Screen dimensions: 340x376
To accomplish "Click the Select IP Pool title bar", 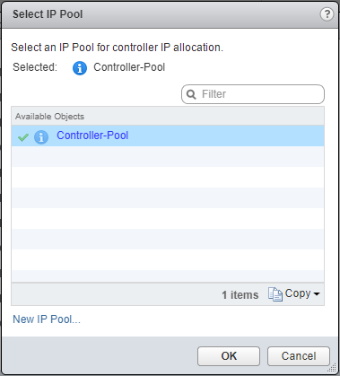I will [x=170, y=14].
